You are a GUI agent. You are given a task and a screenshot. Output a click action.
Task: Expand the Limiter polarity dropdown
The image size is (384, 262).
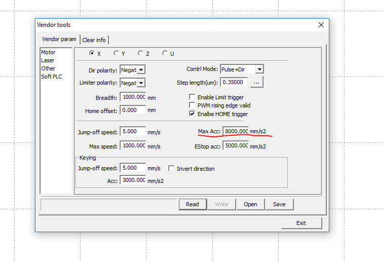coord(141,83)
